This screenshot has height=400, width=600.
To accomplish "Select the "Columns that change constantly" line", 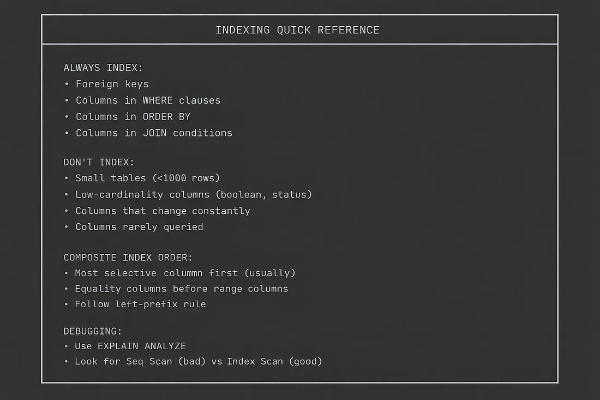I will pos(163,211).
